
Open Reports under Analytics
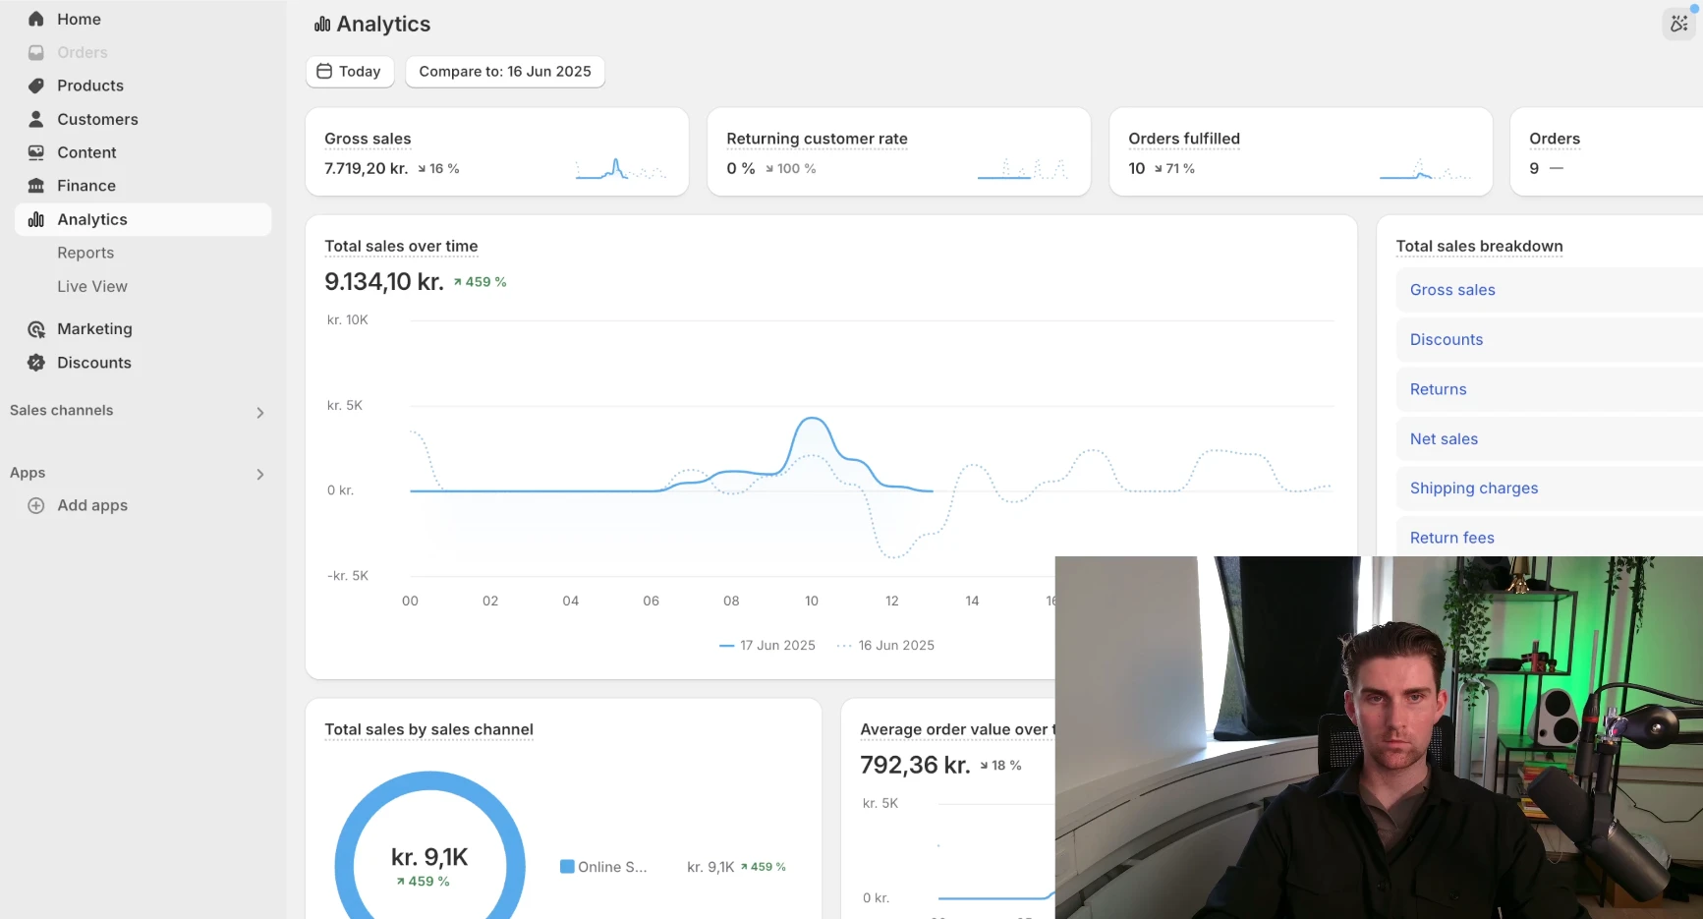click(x=85, y=253)
